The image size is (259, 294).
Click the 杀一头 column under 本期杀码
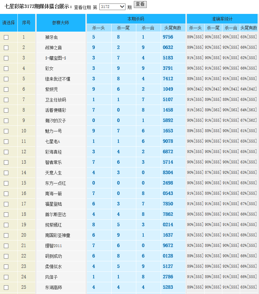pos(99,28)
